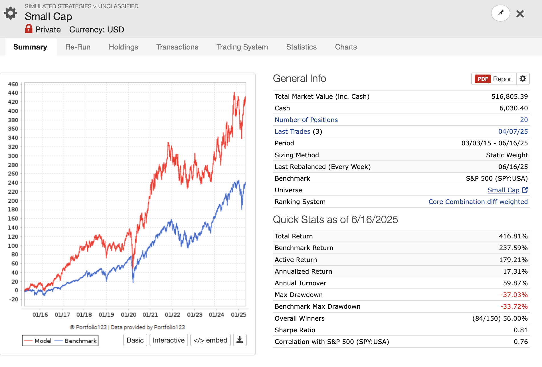This screenshot has width=542, height=367.
Task: Click SIMULATED STRATEGIES breadcrumb
Action: click(x=58, y=6)
